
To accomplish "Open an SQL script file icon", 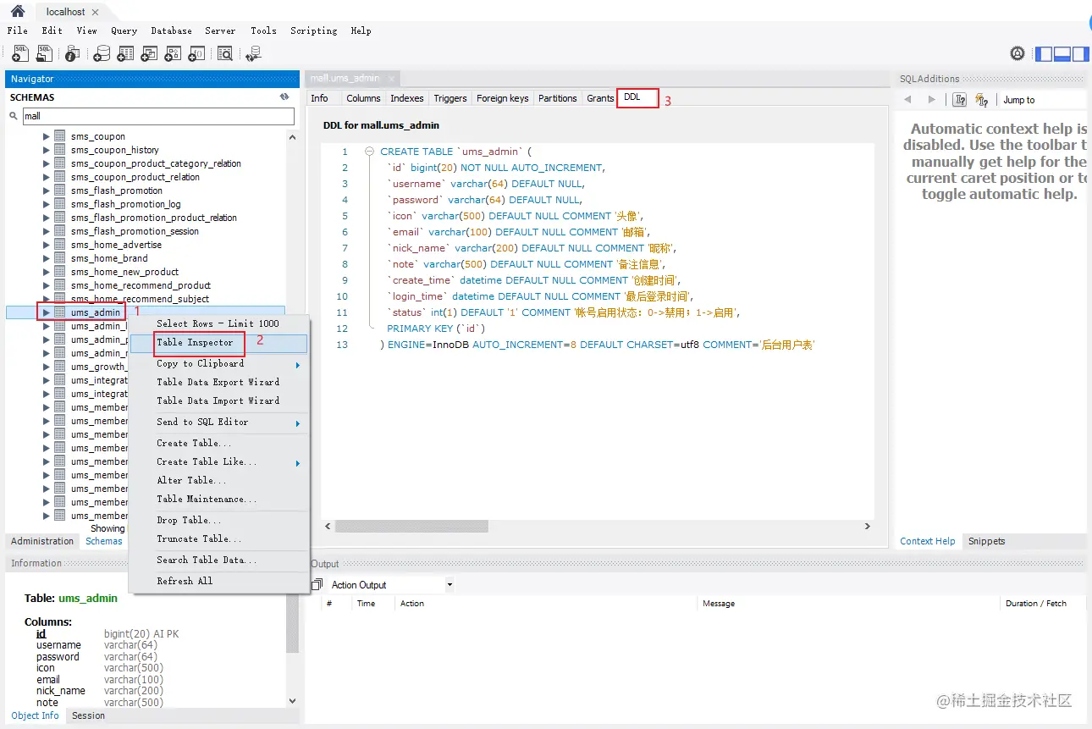I will click(44, 54).
